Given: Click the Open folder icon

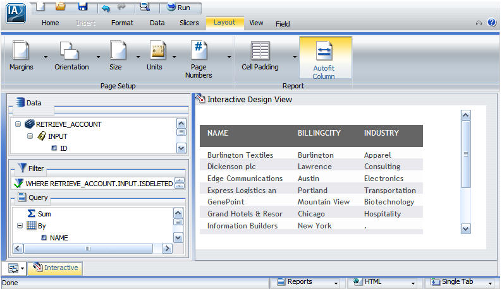Looking at the screenshot, I should point(60,6).
